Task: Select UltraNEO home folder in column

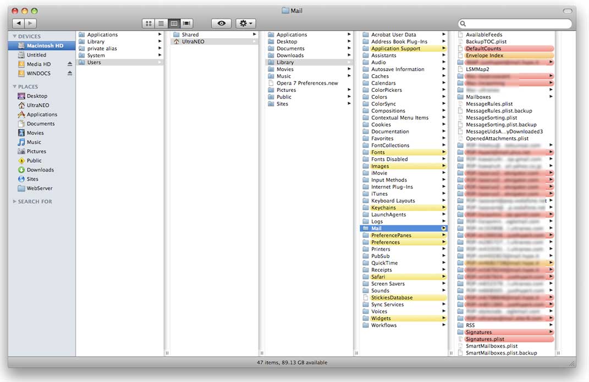Action: click(x=214, y=42)
